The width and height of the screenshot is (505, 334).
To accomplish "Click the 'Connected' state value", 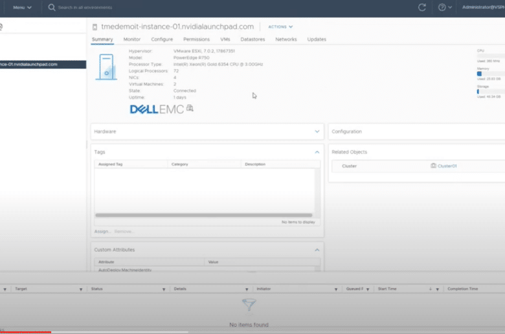I will (185, 91).
